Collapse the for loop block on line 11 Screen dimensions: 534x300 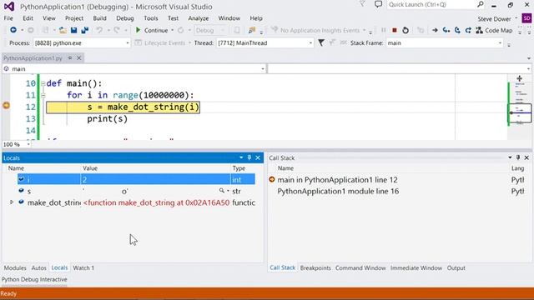[x=43, y=96]
